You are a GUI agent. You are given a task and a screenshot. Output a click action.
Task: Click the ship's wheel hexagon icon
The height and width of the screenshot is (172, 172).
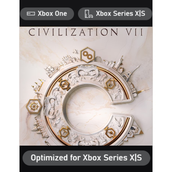coord(34,106)
